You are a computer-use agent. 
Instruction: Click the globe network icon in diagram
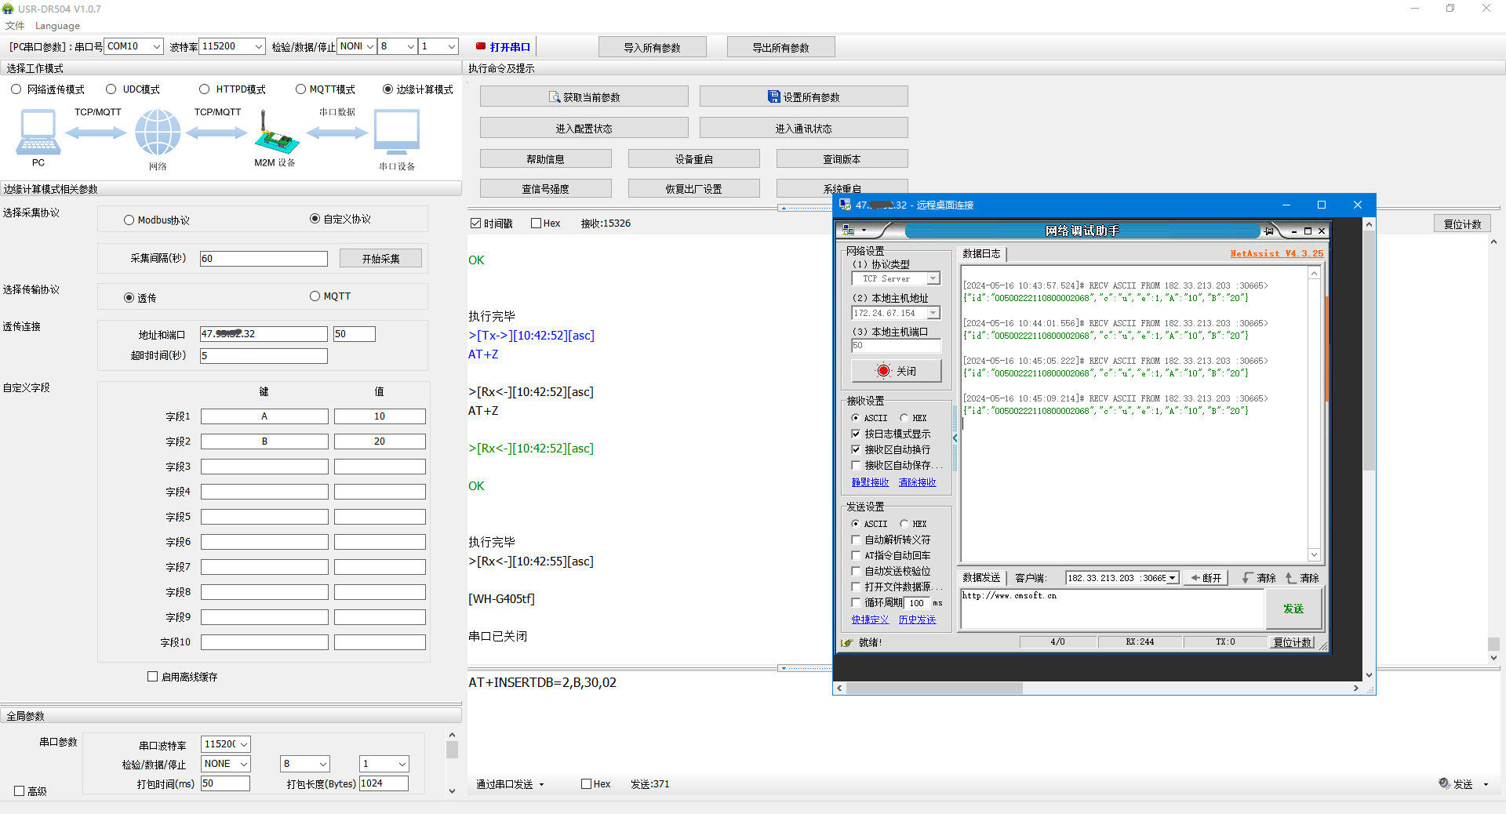(x=158, y=132)
